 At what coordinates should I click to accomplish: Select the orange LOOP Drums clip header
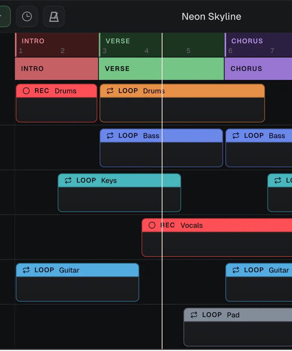182,91
